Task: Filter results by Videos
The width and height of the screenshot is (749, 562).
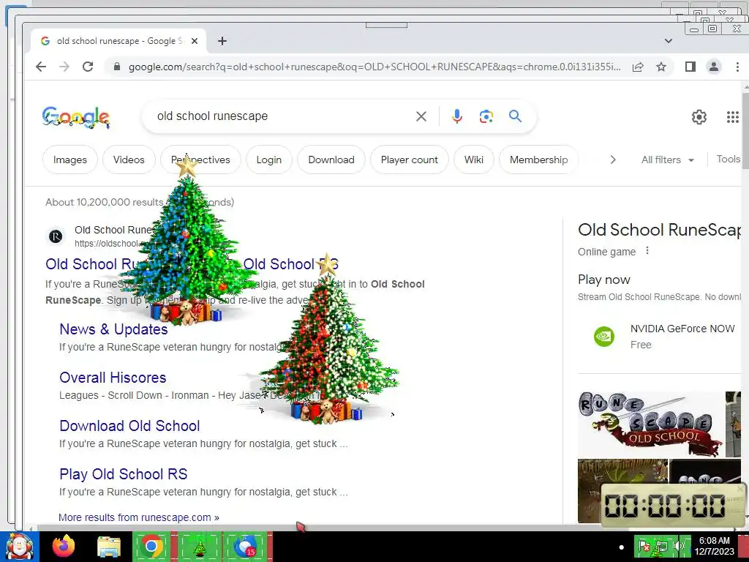Action: 129,160
